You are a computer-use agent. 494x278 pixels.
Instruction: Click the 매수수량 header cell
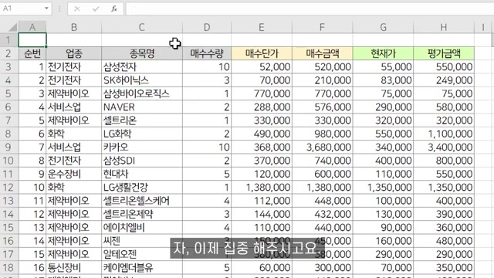pos(207,53)
